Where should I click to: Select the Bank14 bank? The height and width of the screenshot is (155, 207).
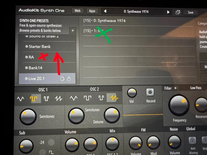click(x=49, y=68)
